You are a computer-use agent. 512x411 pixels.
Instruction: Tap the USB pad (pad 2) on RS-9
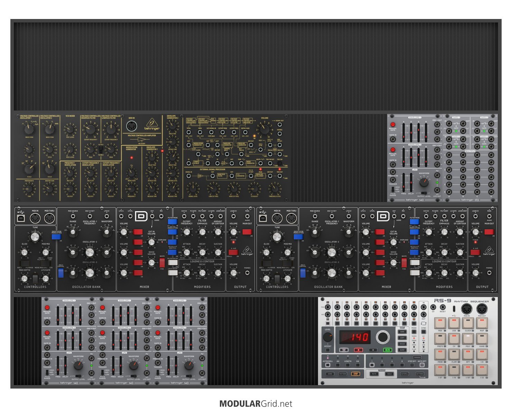454,323
